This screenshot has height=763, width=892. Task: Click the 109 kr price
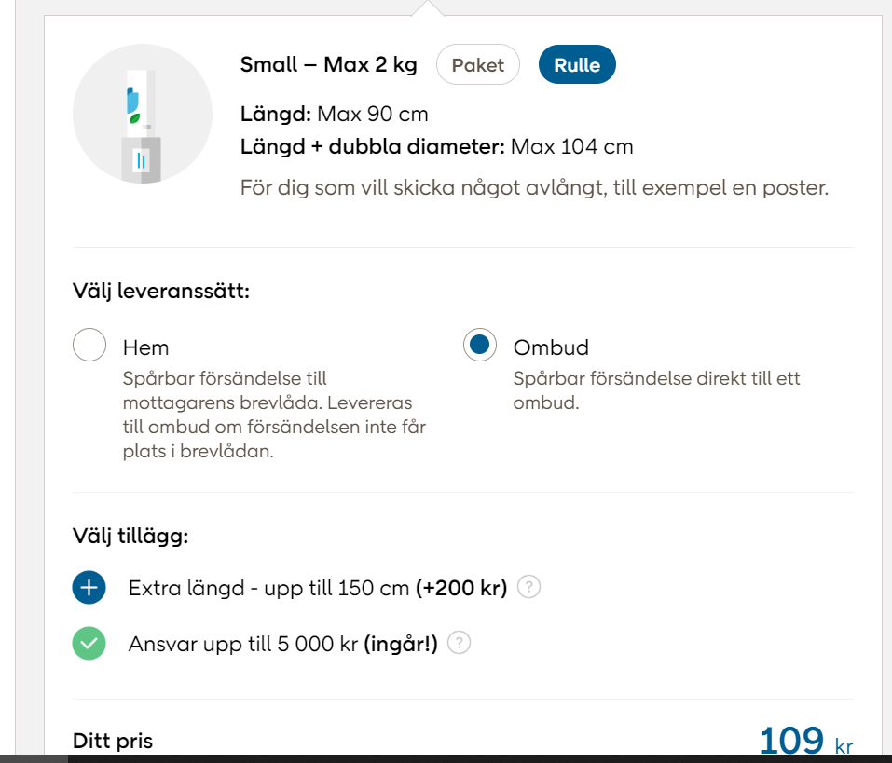click(805, 741)
